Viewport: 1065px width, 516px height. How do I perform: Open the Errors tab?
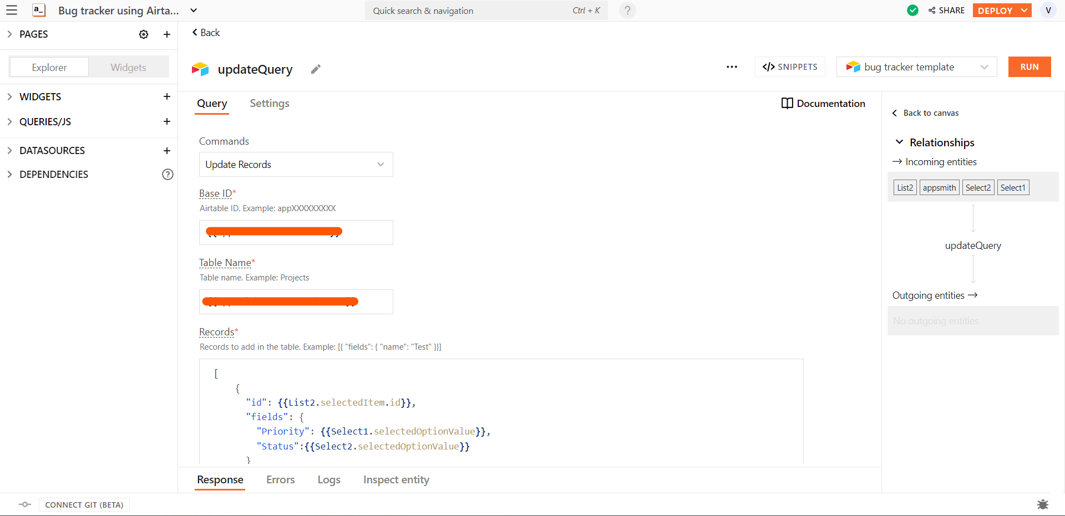[280, 480]
